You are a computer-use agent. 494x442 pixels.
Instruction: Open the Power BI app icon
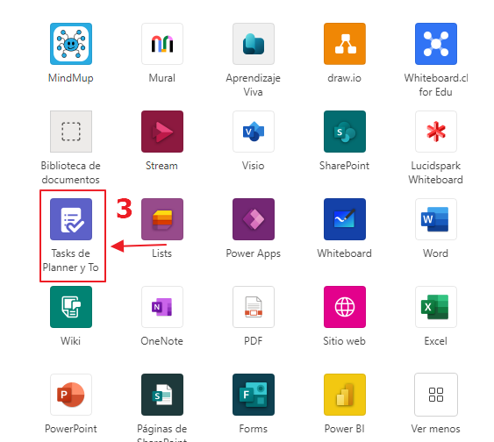click(345, 395)
